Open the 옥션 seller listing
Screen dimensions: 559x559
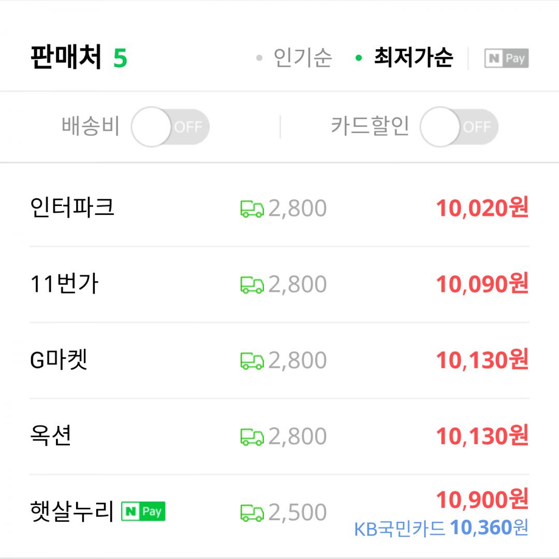pos(51,436)
